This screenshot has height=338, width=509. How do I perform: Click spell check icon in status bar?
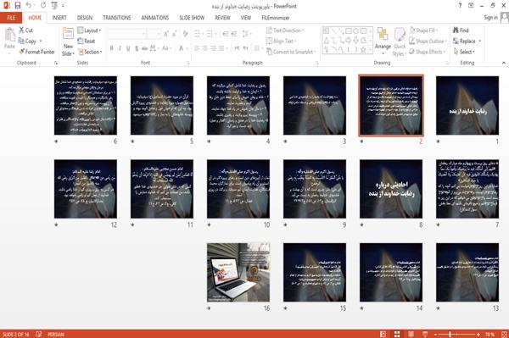pos(39,334)
